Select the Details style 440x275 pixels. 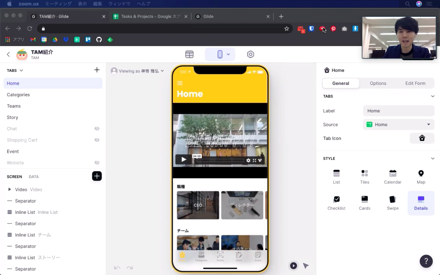421,203
